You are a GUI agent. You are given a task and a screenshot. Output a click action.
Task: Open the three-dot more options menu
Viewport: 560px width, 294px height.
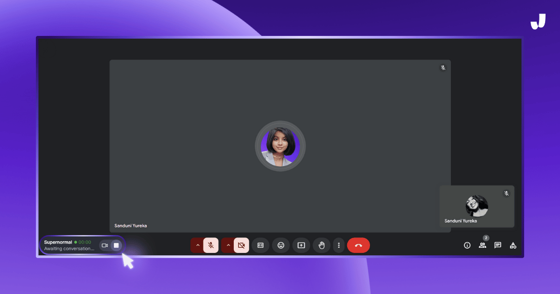point(338,245)
